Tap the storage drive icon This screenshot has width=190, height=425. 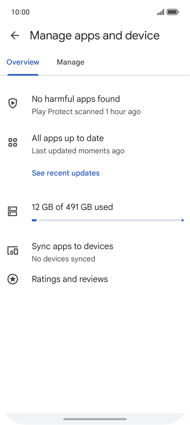pyautogui.click(x=13, y=211)
